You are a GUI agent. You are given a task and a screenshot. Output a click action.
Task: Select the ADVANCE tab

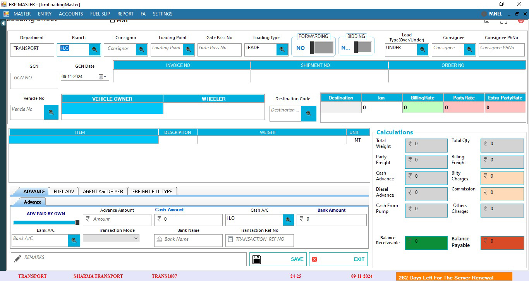(x=32, y=191)
